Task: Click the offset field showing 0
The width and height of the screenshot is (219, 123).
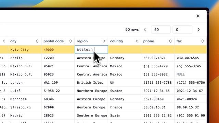Action: (x=182, y=30)
